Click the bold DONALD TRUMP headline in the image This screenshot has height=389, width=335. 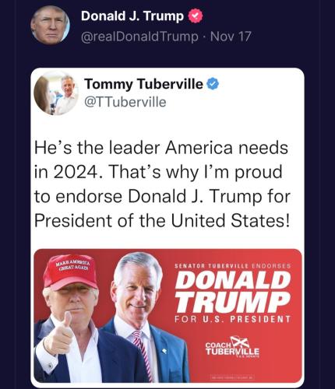[233, 292]
